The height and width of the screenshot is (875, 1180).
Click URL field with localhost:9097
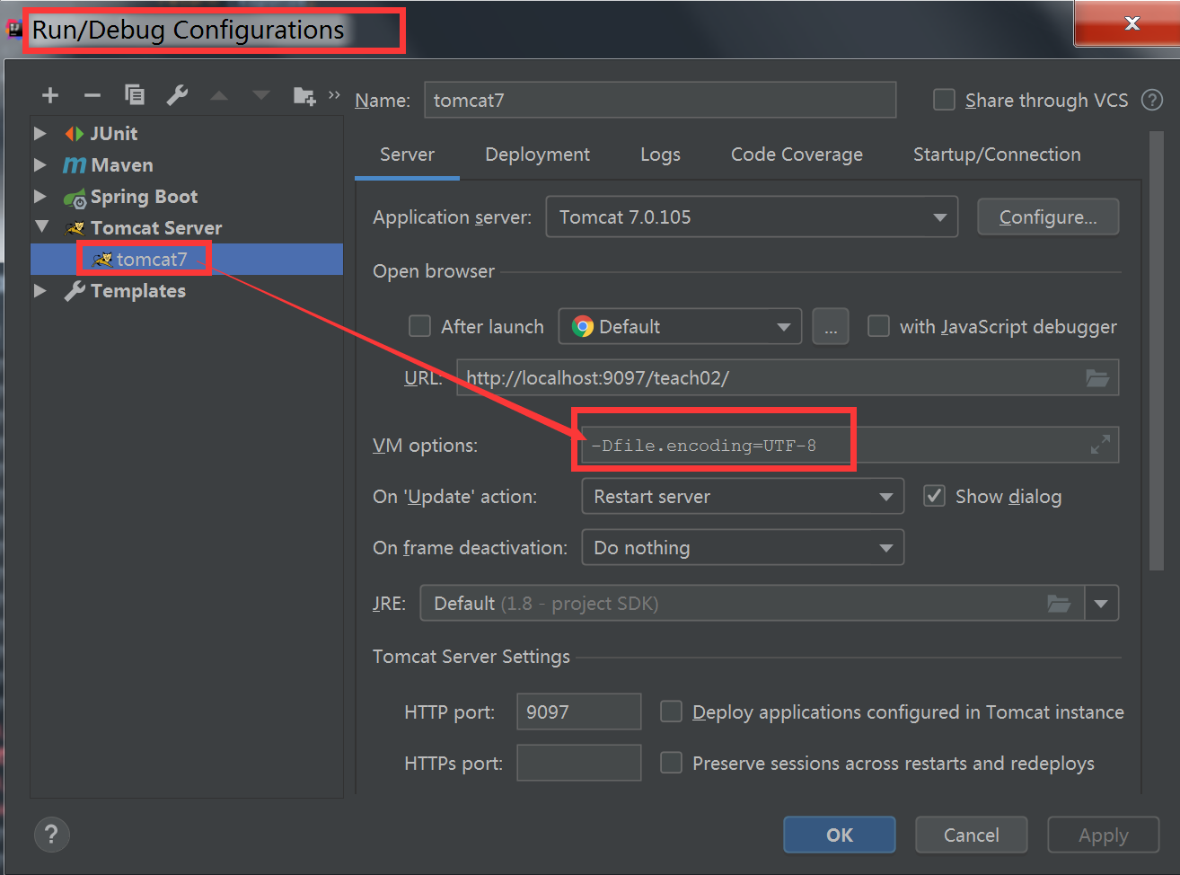click(x=788, y=378)
